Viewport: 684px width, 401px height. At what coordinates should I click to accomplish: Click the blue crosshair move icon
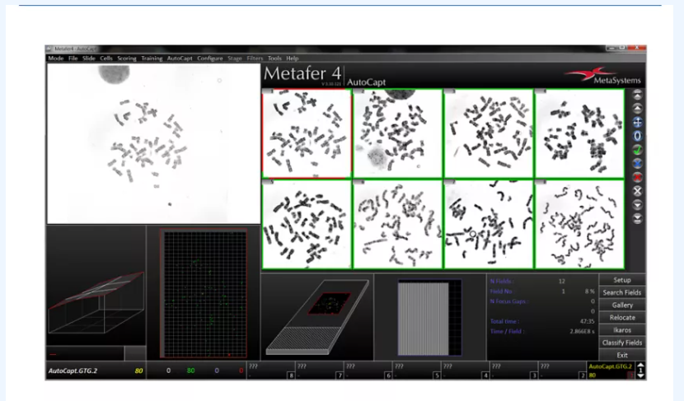[637, 123]
